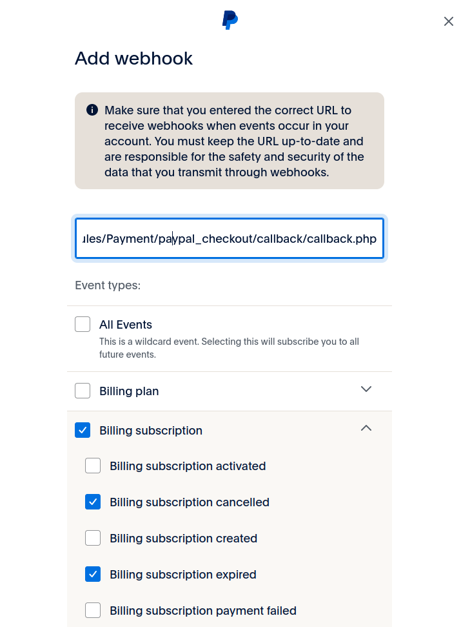Collapse the Billing subscription section
Viewport: 461px width, 627px height.
click(x=366, y=428)
